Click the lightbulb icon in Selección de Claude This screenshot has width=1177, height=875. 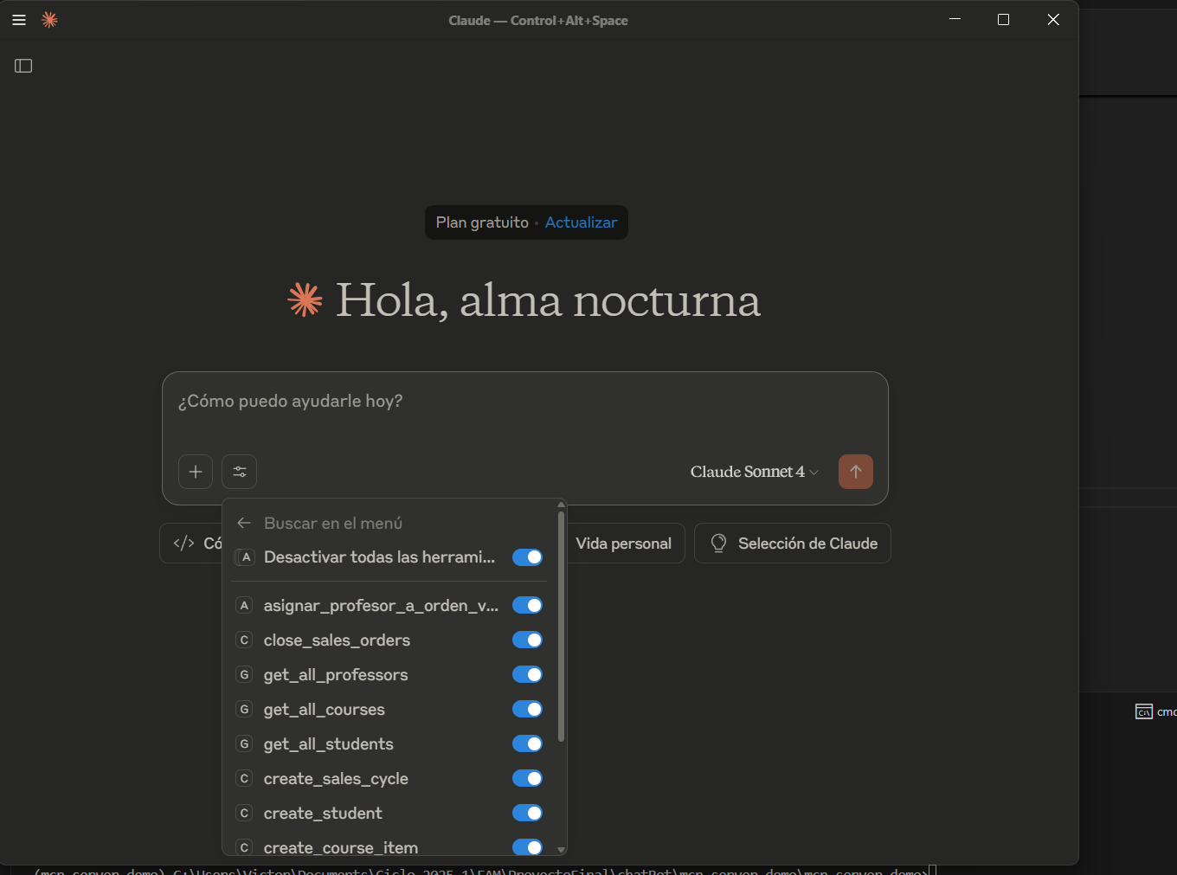coord(718,544)
